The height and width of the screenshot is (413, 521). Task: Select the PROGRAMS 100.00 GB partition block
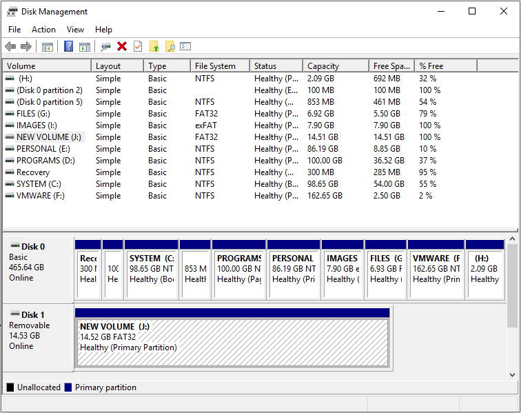(239, 270)
